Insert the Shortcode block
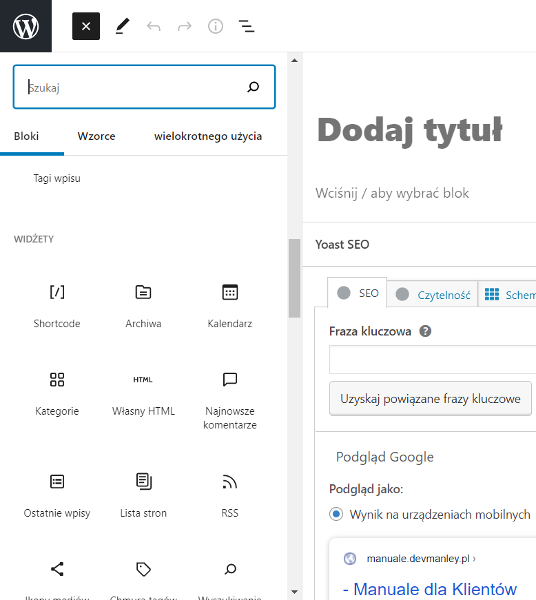Screen dimensions: 536x600 (57, 304)
